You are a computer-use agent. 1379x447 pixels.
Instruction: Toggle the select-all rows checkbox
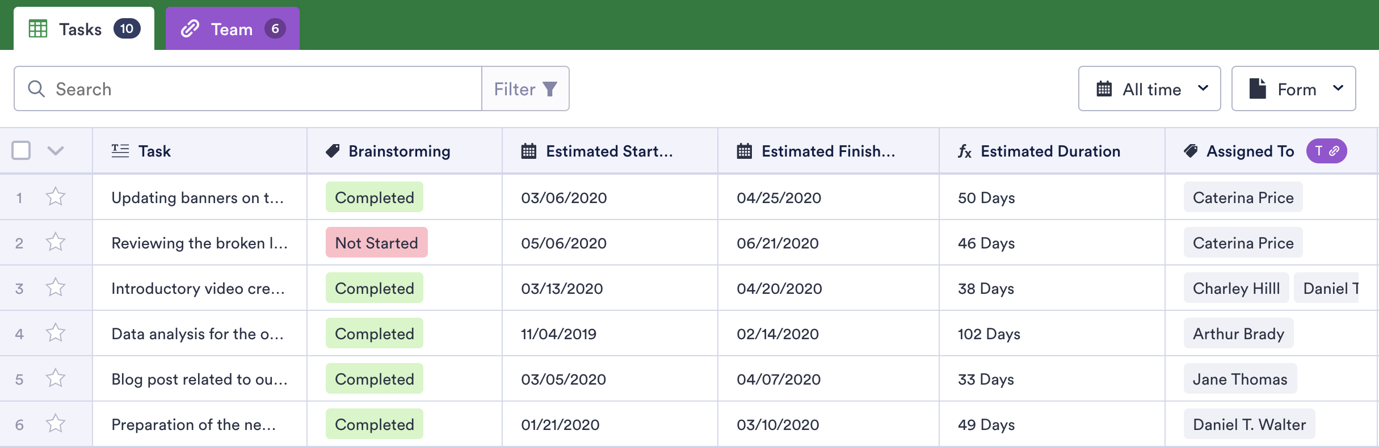pos(21,151)
